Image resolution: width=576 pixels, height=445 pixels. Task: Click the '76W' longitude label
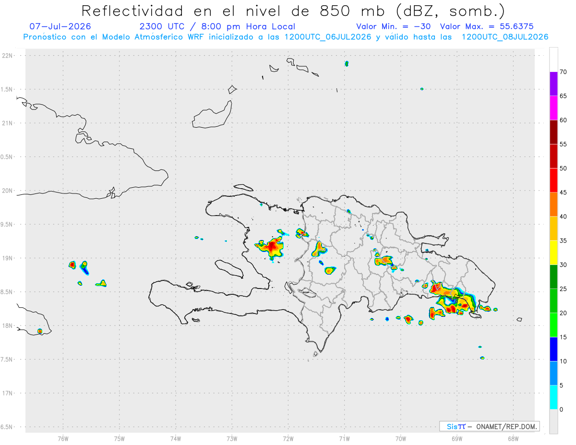63,438
